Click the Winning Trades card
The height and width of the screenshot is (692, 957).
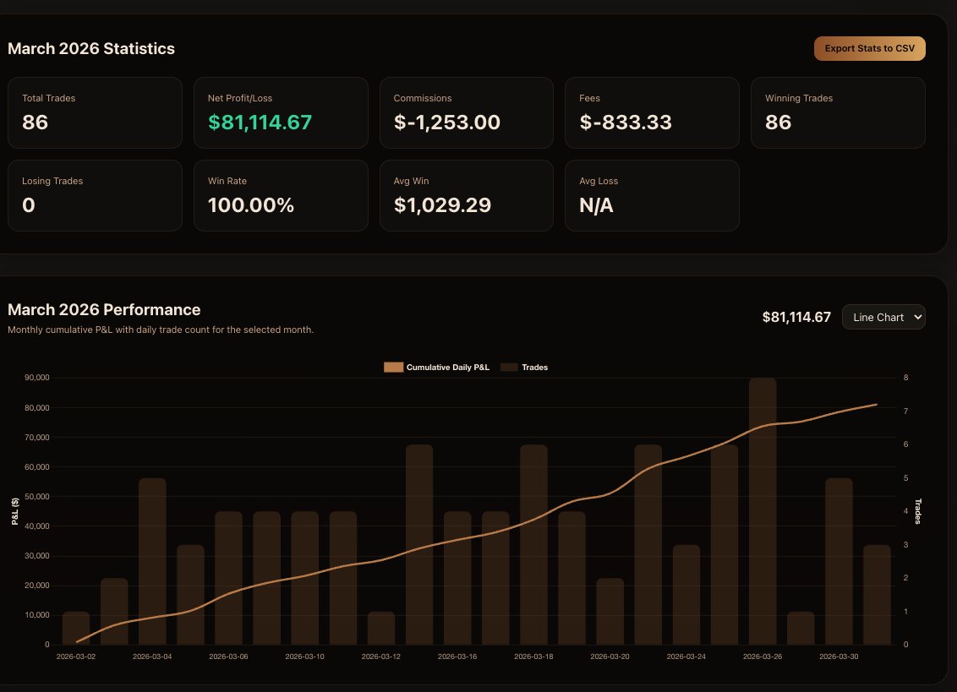(838, 113)
